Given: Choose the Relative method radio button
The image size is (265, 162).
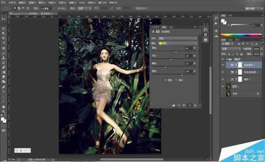Looking at the screenshot, I should pos(166,80).
